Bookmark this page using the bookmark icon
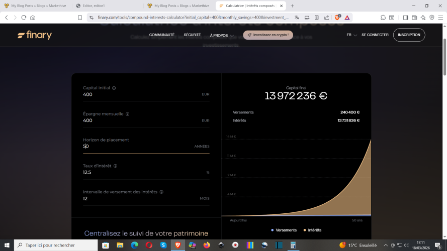447x251 pixels. 80,17
